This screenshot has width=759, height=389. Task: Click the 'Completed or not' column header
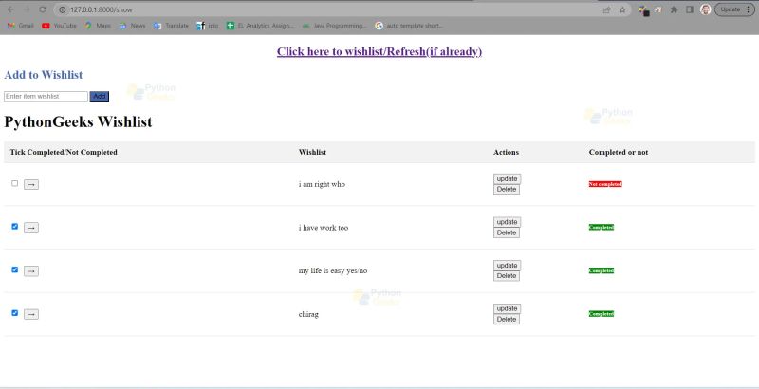pyautogui.click(x=619, y=152)
